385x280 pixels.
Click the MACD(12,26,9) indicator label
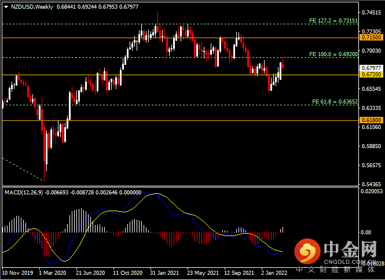(x=24, y=193)
